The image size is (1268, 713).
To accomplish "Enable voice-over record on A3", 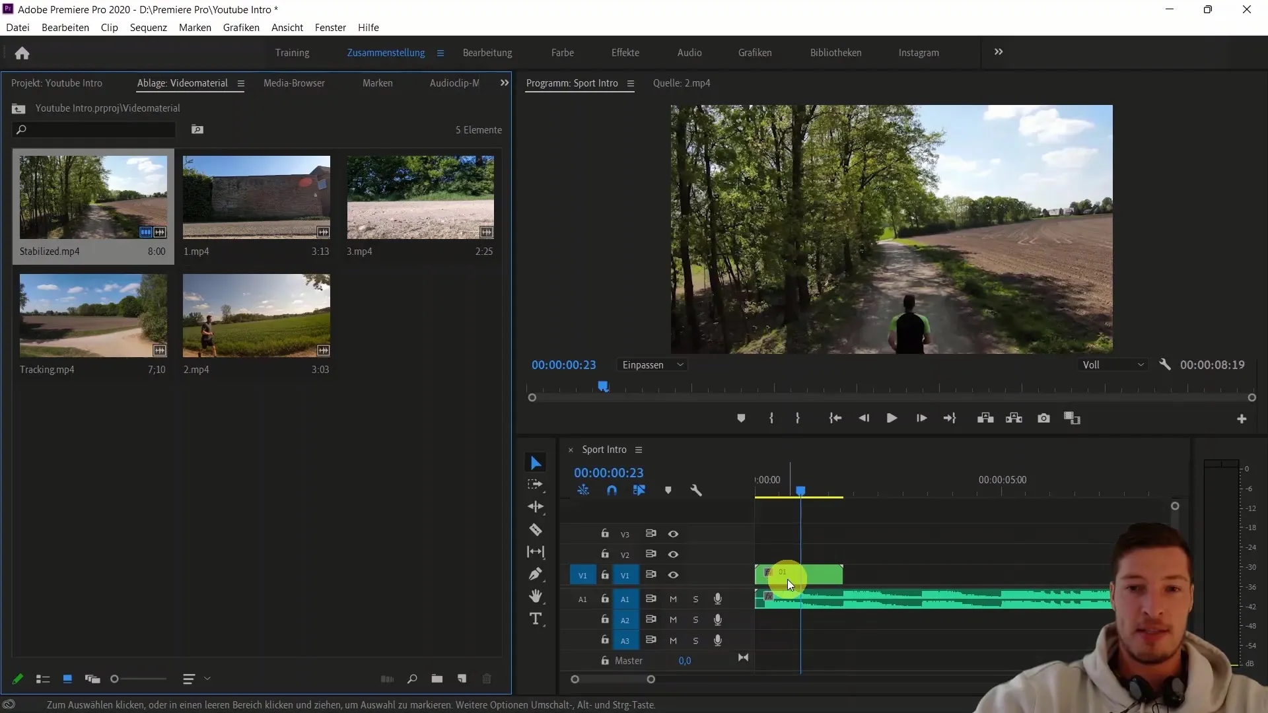I will coord(718,640).
